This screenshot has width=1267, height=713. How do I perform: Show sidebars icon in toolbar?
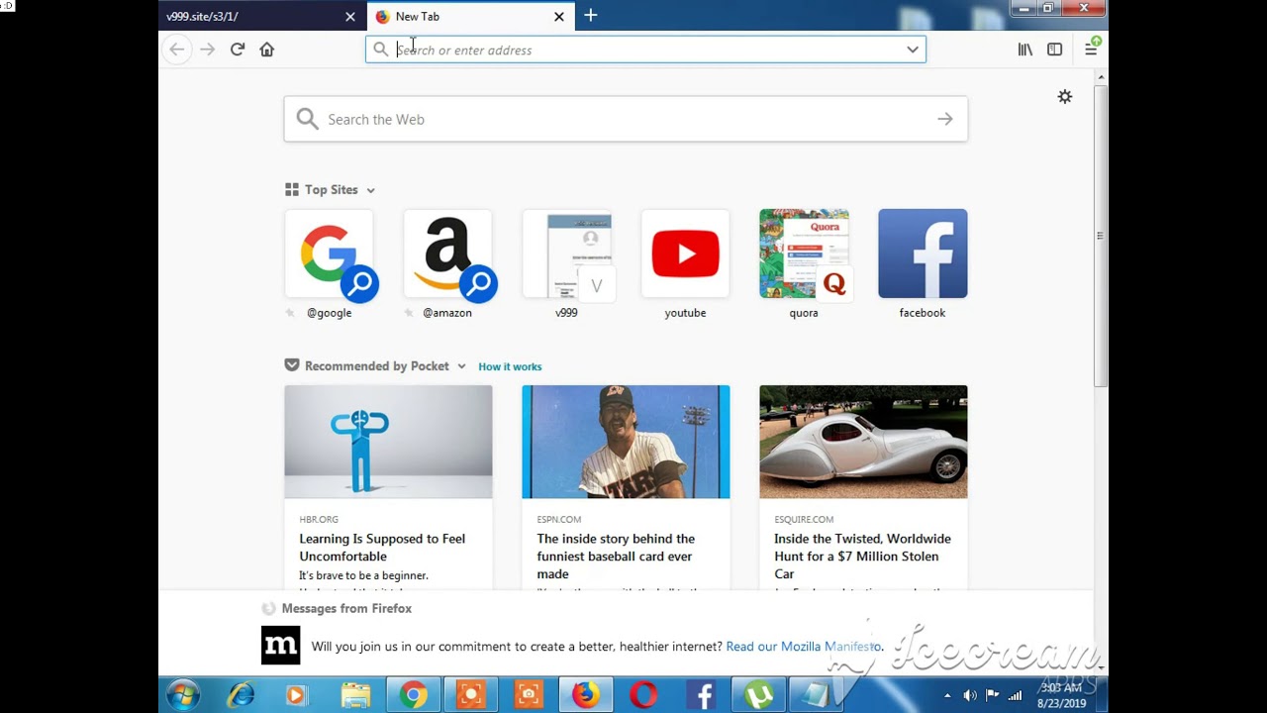[1055, 50]
